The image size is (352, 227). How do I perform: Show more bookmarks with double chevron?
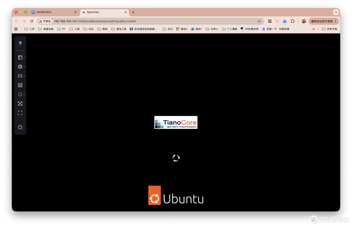314,29
